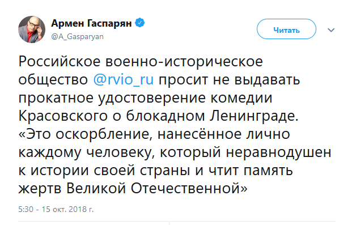Click the phrase каждому человеку in tweet
This screenshot has width=352, height=225.
pyautogui.click(x=86, y=152)
